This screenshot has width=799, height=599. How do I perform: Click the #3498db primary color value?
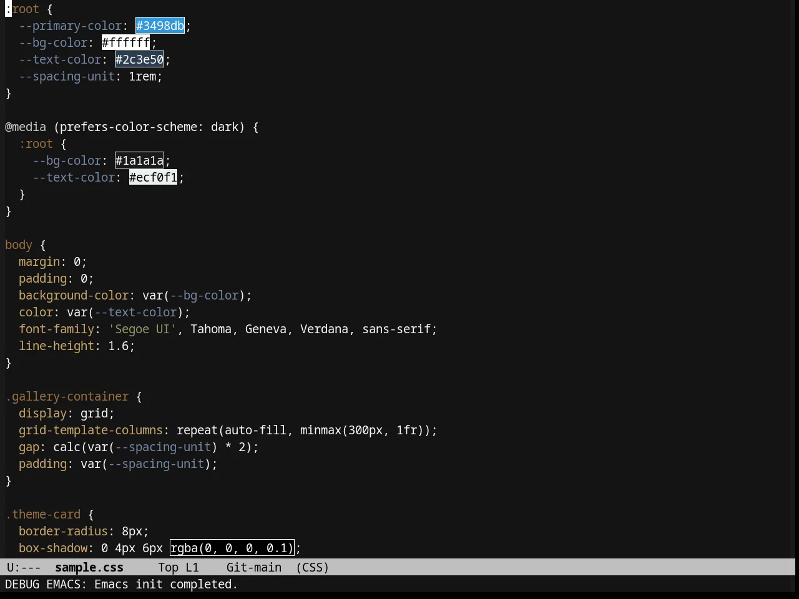tap(160, 26)
